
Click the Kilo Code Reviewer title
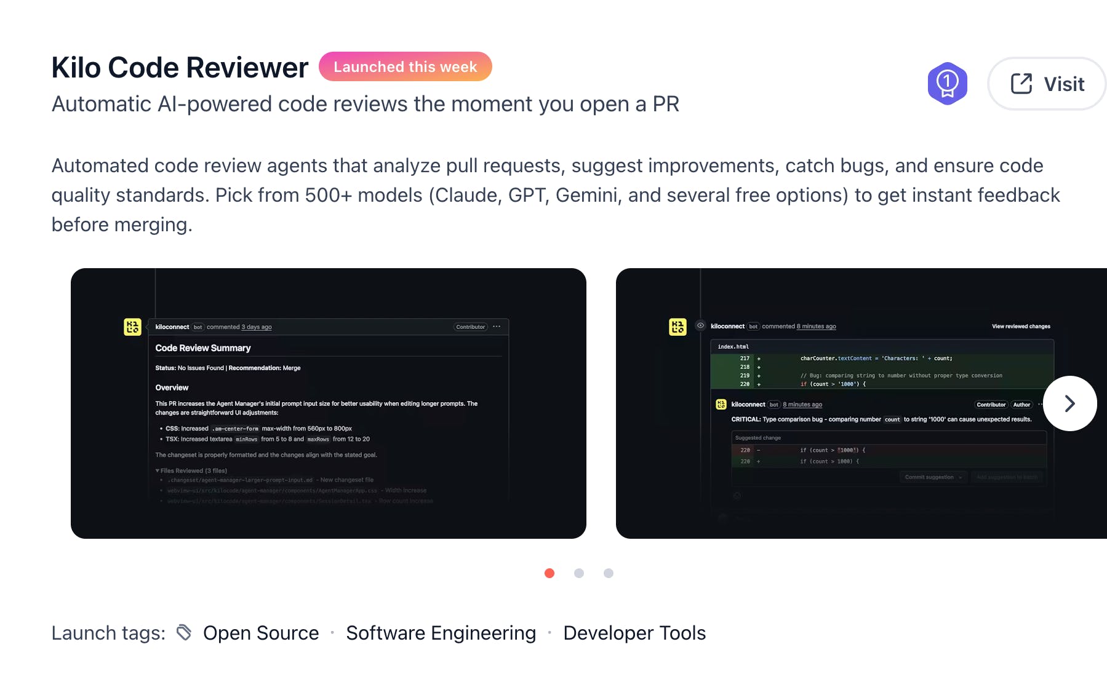(180, 68)
